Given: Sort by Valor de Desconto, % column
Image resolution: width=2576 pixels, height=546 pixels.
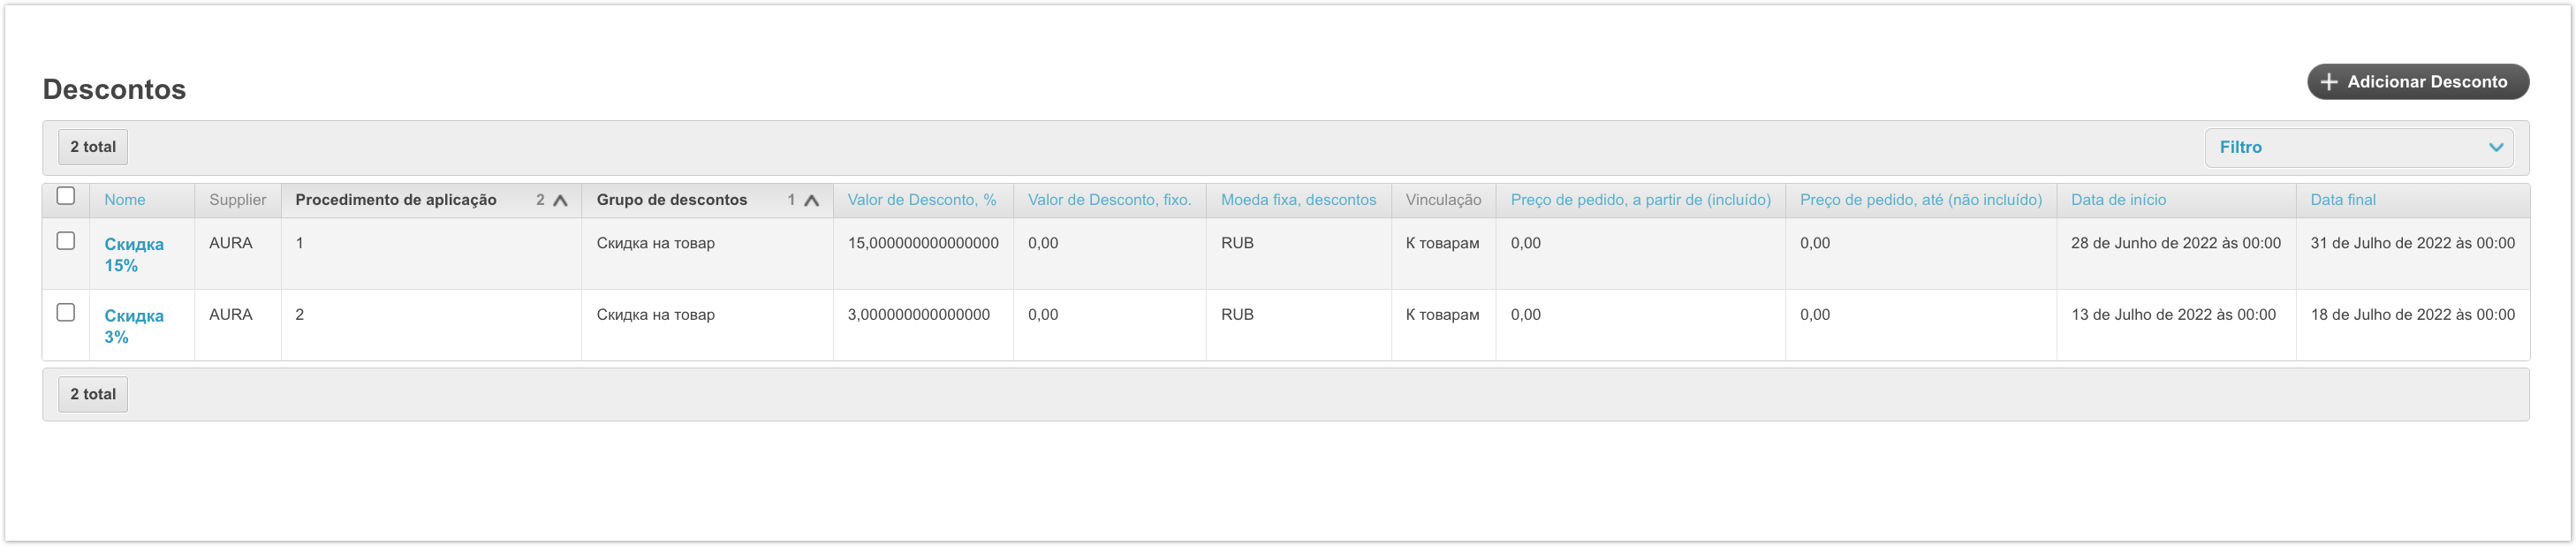Looking at the screenshot, I should [x=921, y=200].
